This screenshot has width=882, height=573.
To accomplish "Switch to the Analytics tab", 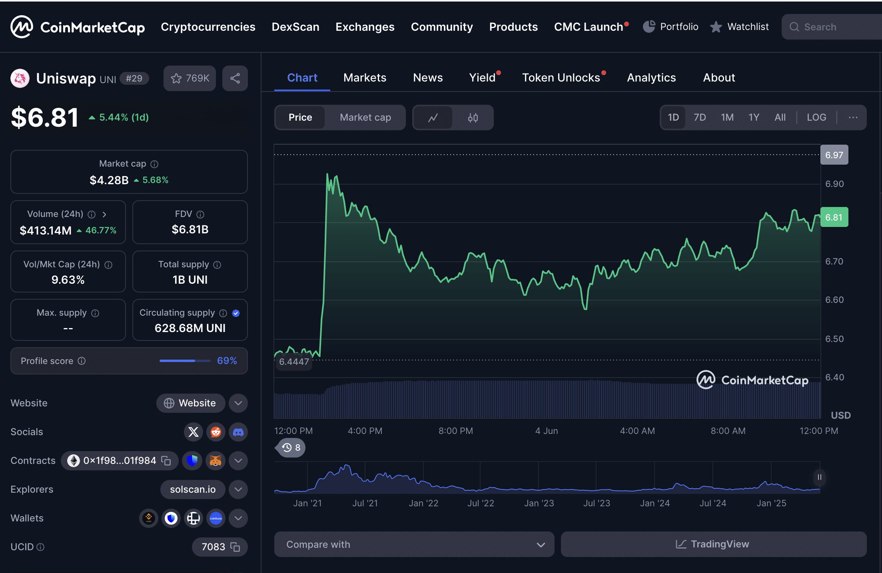I will click(651, 78).
